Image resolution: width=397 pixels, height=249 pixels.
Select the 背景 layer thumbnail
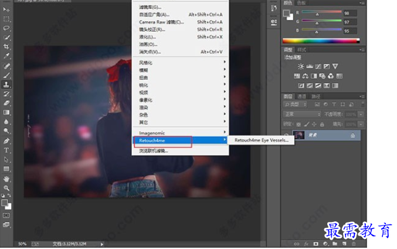[298, 135]
